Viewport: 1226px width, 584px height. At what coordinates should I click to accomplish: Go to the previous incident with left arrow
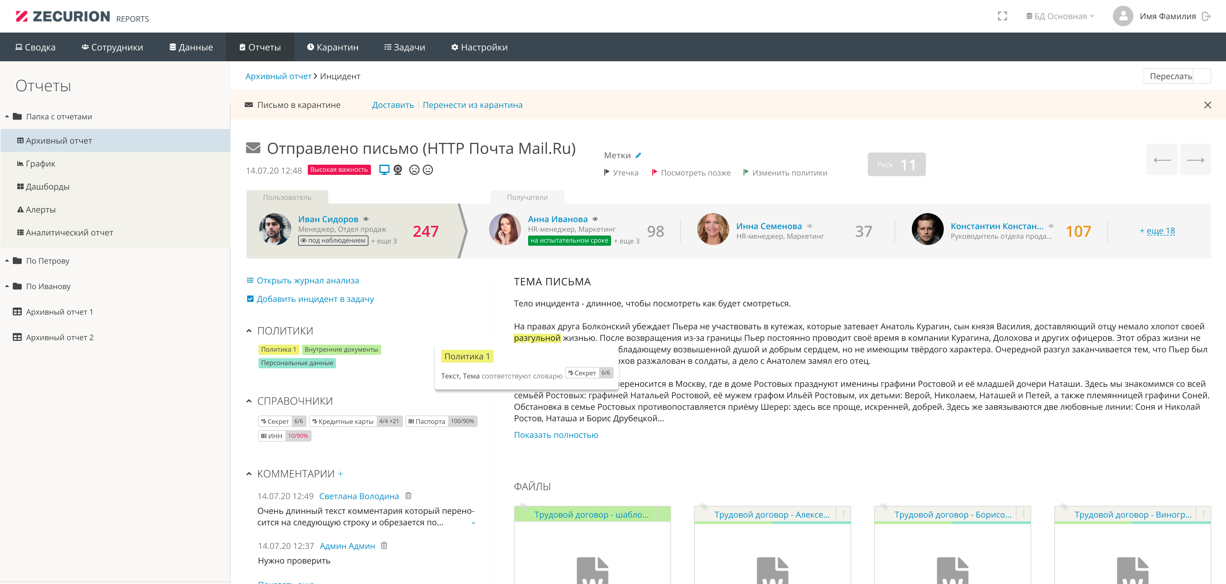tap(1162, 160)
